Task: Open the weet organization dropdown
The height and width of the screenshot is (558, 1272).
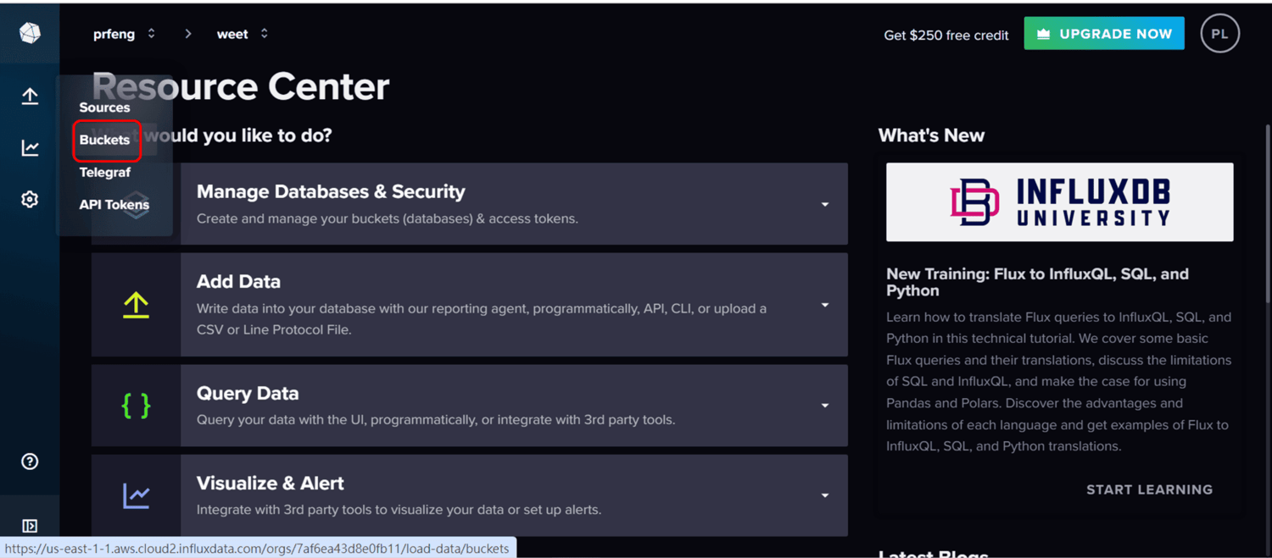Action: 243,34
